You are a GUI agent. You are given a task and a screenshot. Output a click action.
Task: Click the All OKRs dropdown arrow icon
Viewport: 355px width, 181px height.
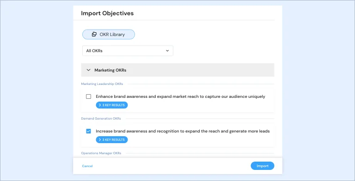[167, 51]
